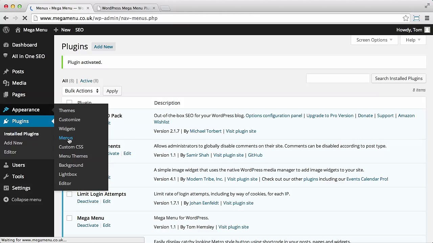Expand the Help panel
The height and width of the screenshot is (243, 433).
coord(413,40)
